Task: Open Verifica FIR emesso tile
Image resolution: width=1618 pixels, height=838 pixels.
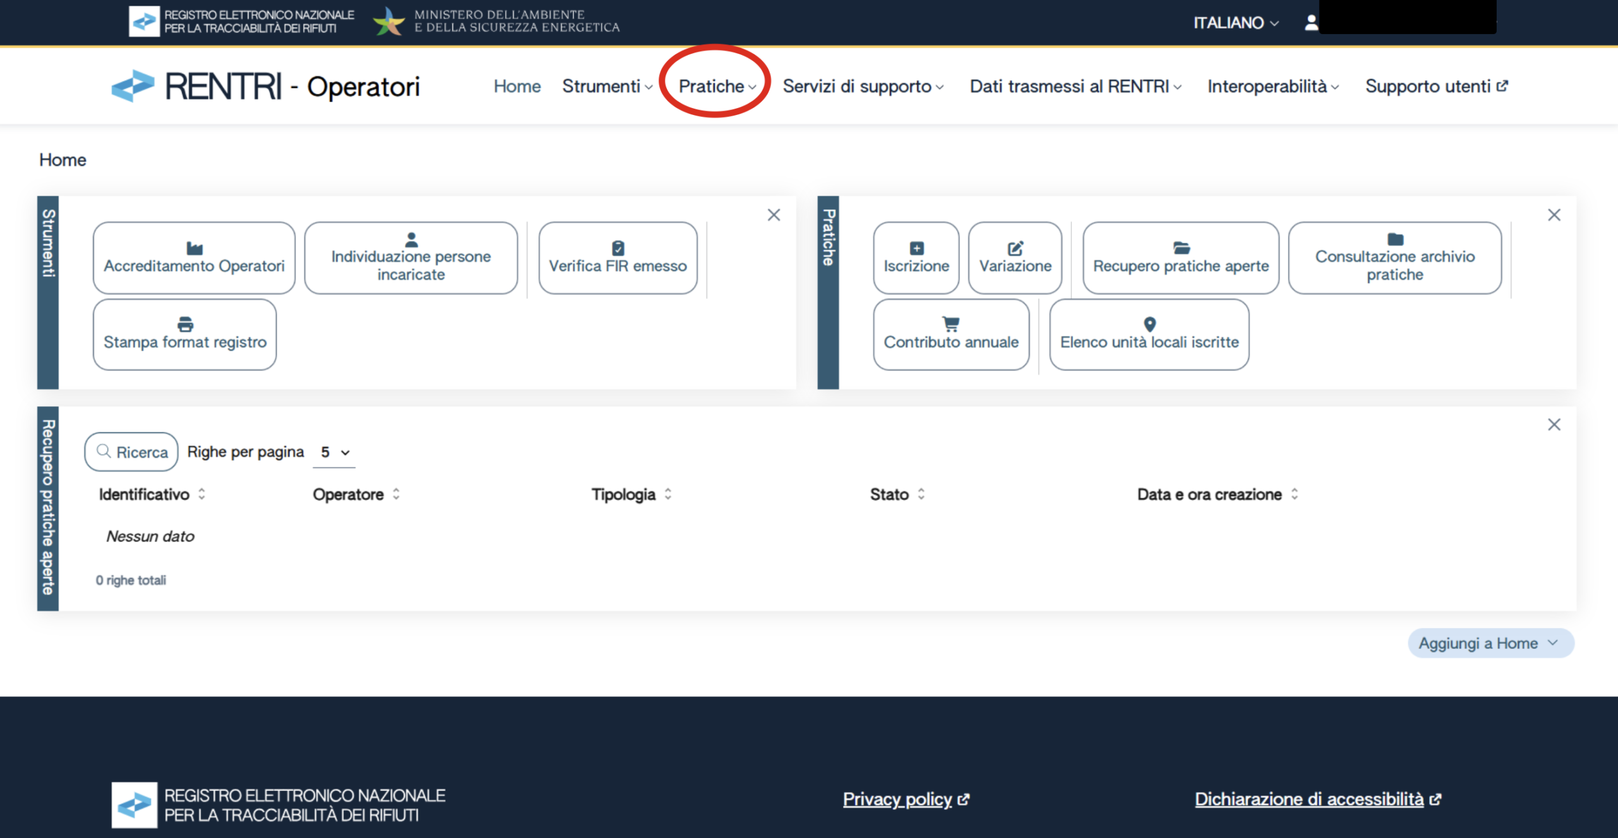Action: [x=617, y=258]
